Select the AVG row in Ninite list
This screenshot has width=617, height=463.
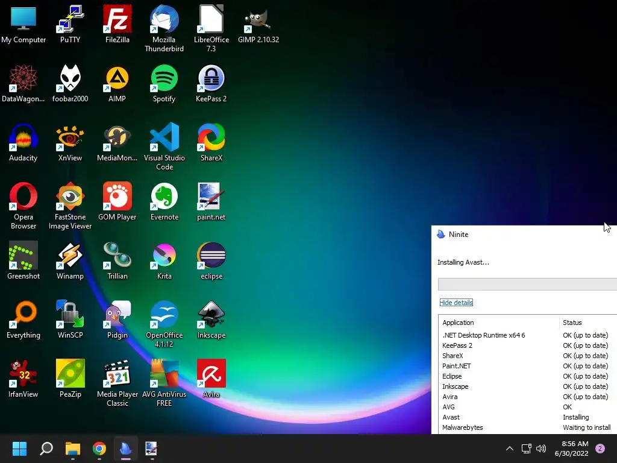[528, 407]
